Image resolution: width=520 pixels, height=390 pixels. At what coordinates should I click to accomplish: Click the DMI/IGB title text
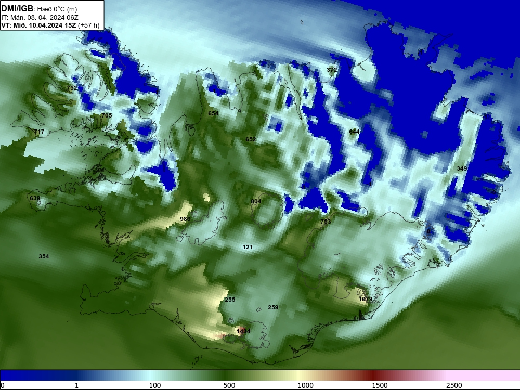tap(17, 9)
